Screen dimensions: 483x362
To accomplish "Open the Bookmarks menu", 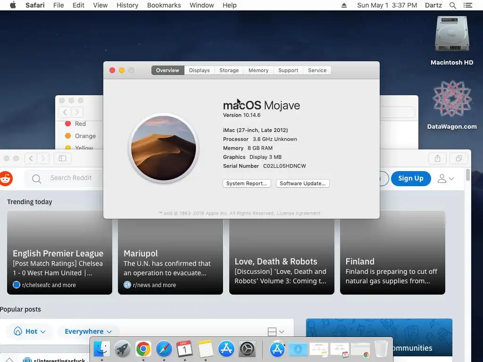I will pyautogui.click(x=164, y=5).
